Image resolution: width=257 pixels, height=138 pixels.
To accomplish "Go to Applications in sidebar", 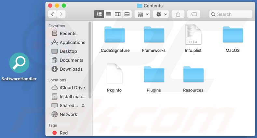I will coord(72,42).
